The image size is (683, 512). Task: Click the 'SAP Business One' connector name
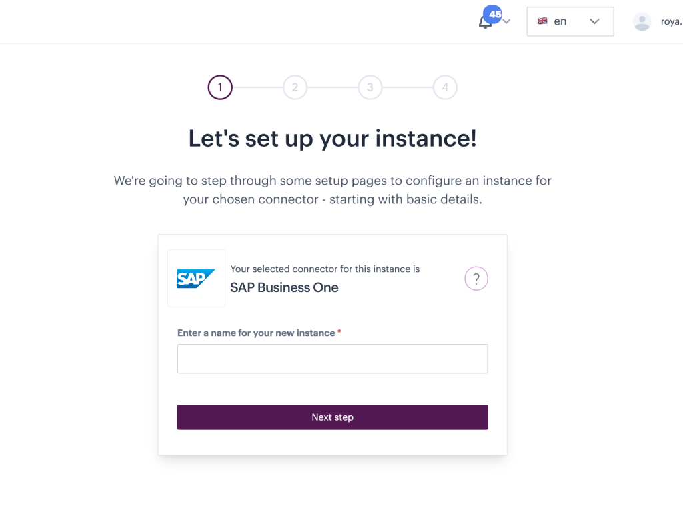pyautogui.click(x=284, y=287)
